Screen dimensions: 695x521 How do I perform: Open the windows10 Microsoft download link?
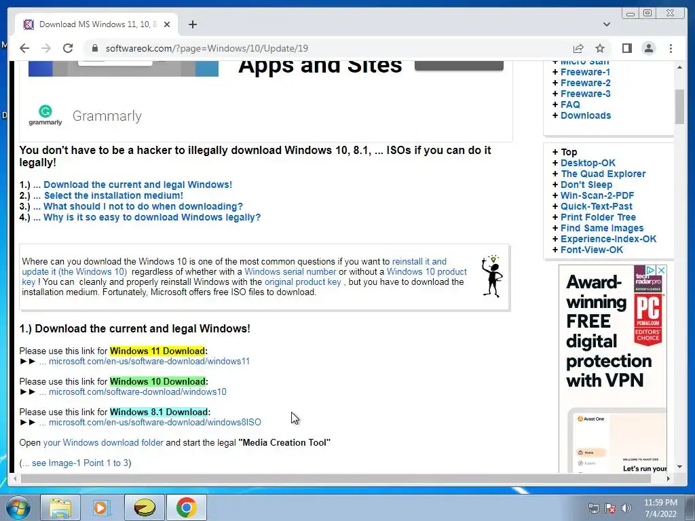(137, 392)
